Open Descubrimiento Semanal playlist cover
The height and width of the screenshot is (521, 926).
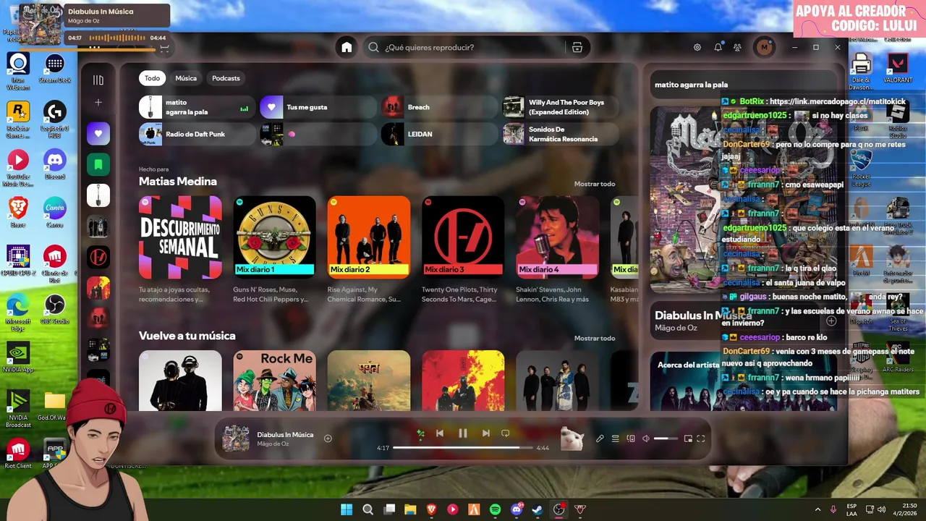coord(180,237)
